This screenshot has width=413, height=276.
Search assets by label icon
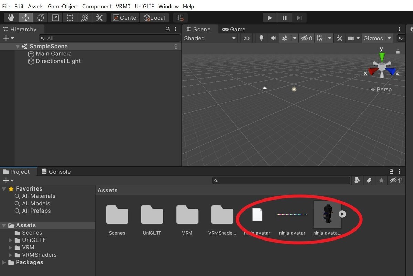point(369,180)
